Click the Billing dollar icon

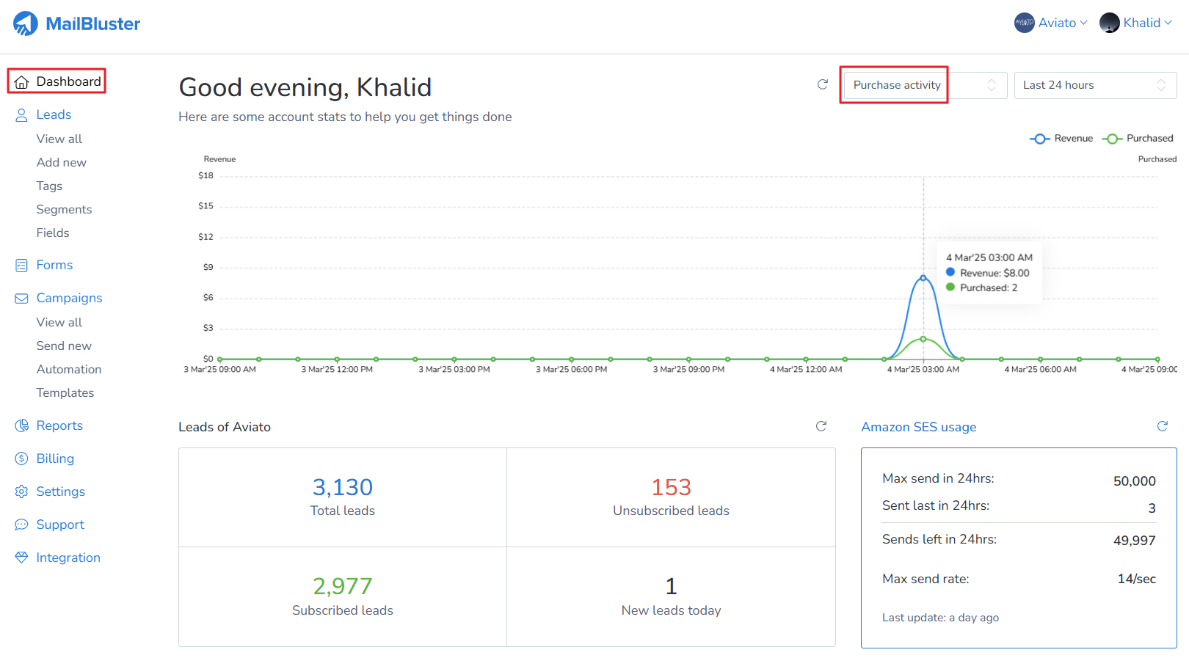point(21,459)
